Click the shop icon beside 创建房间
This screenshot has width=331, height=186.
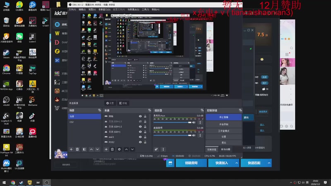point(170,163)
